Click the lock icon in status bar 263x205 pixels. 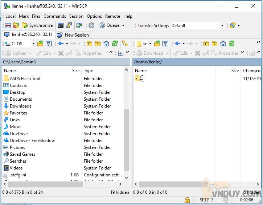tap(187, 200)
